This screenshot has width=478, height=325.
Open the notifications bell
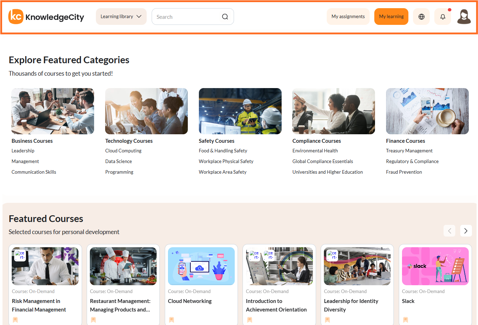[x=443, y=17]
